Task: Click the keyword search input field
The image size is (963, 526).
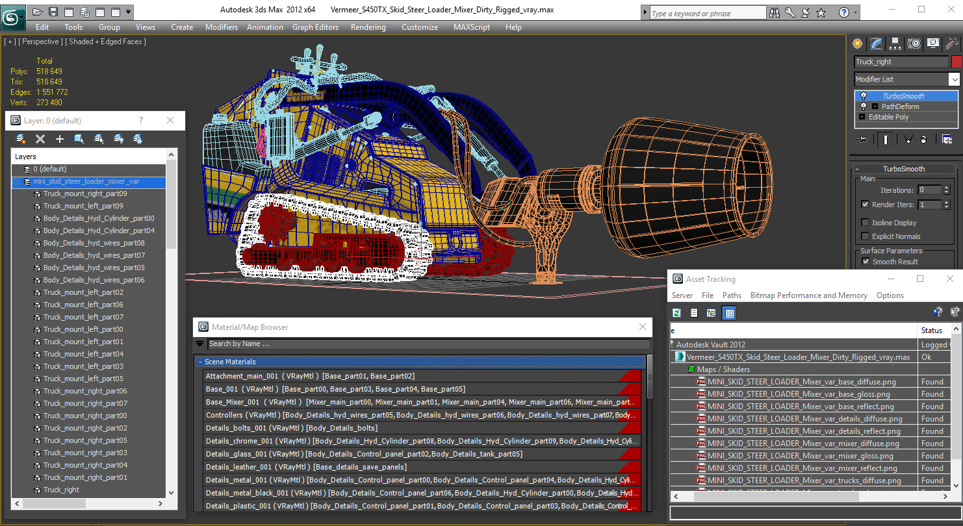Action: 707,13
